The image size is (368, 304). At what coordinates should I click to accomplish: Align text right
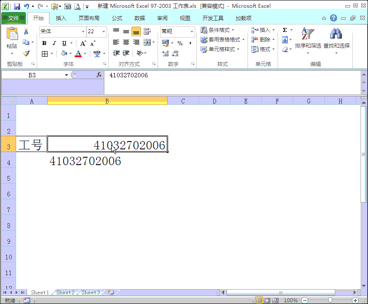(x=136, y=42)
